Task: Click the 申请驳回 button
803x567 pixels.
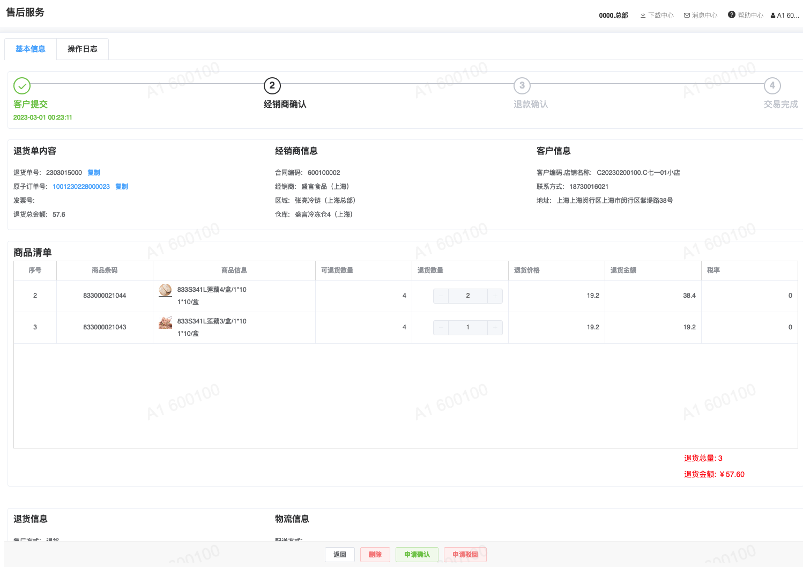Action: coord(465,555)
